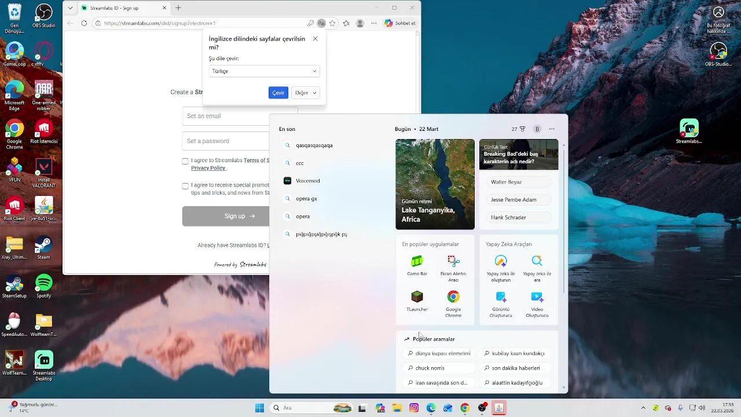Search son dakika haberleri
Viewport: 741px width, 417px height.
515,368
